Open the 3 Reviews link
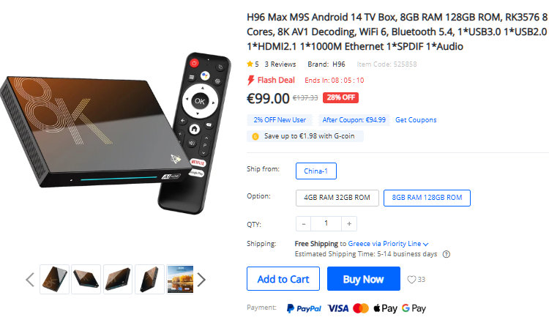 tap(280, 64)
